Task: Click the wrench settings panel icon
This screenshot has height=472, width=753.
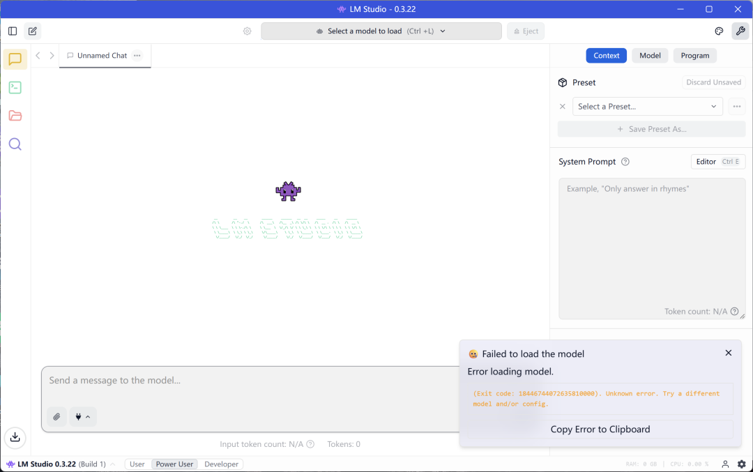Action: pos(740,31)
